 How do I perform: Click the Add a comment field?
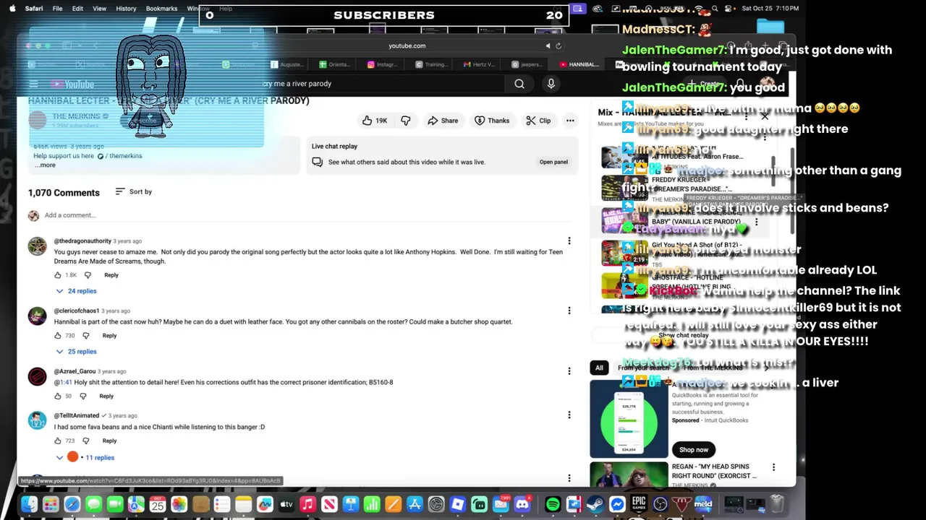point(307,215)
